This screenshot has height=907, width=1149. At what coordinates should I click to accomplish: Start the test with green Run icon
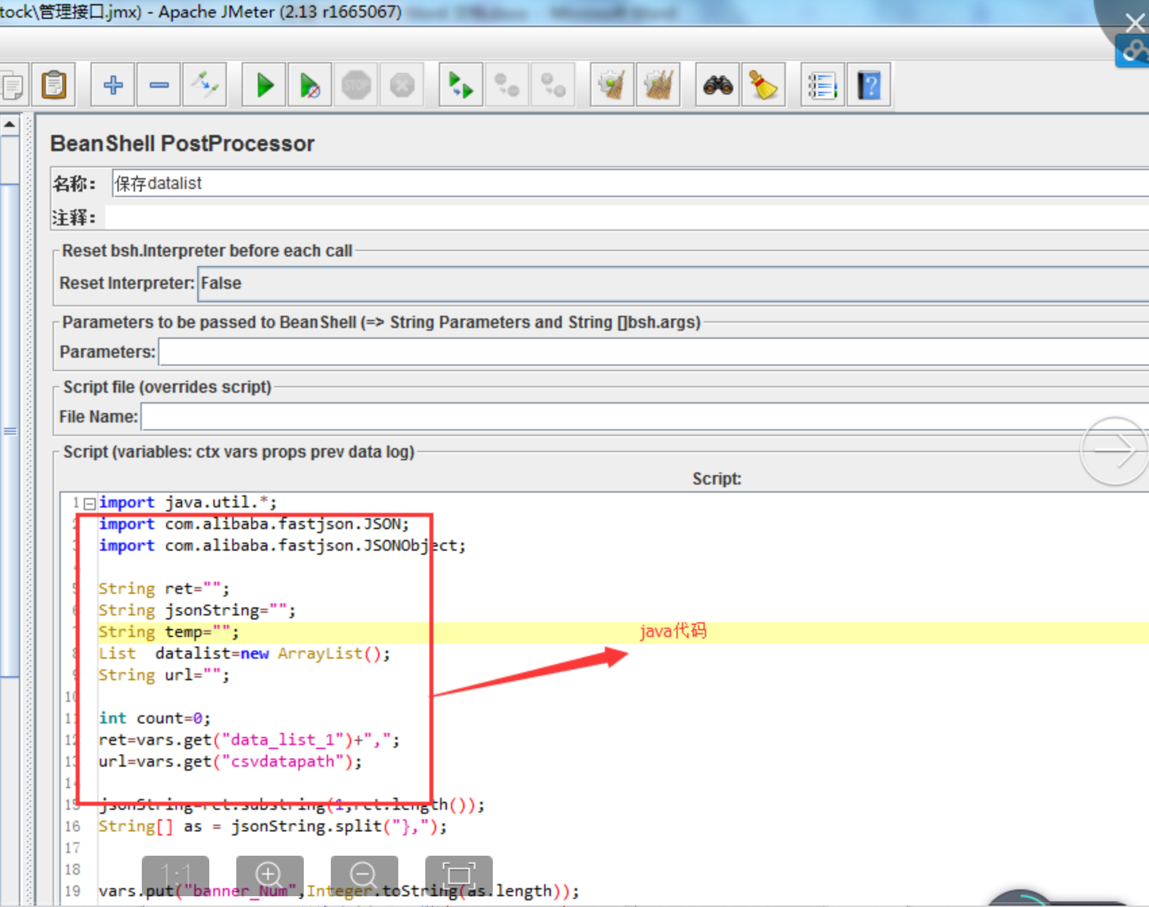click(265, 85)
